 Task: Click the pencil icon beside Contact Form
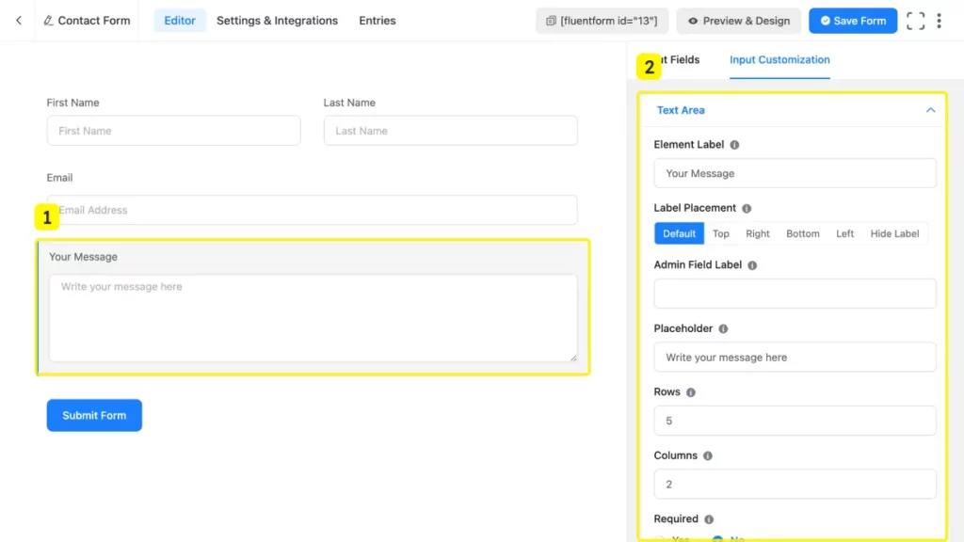pyautogui.click(x=48, y=21)
